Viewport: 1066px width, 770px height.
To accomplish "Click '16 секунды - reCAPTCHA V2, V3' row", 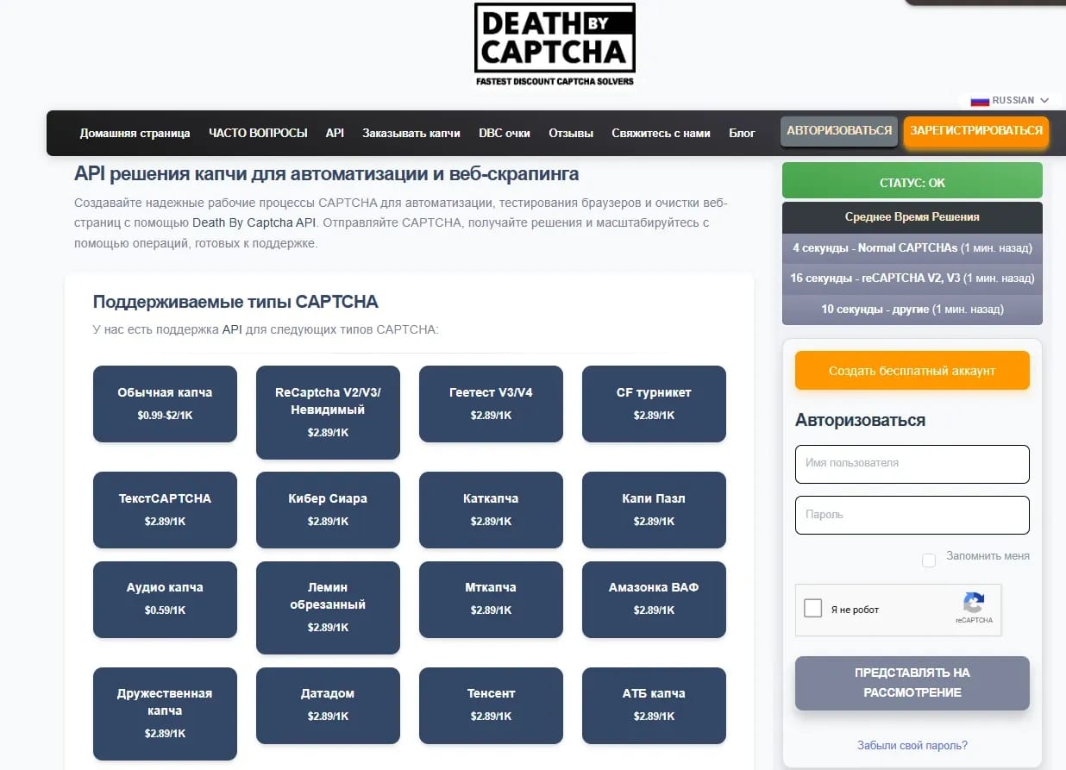I will [x=912, y=279].
